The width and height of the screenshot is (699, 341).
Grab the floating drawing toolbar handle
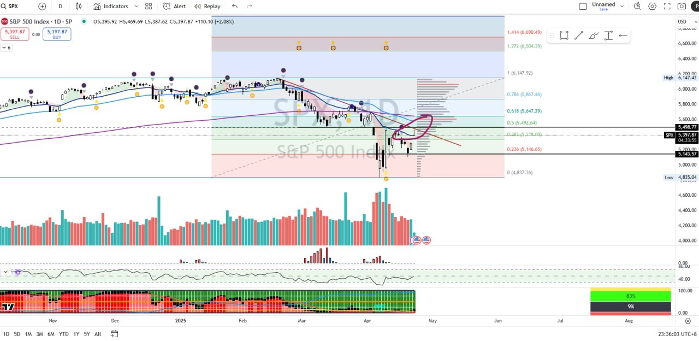552,36
